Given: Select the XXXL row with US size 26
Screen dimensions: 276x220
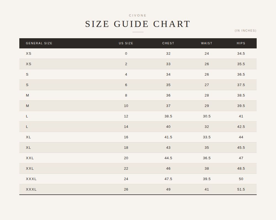Looking at the screenshot, I should pos(138,189).
